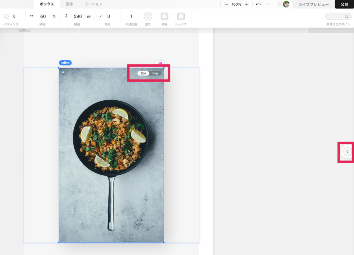Click the pink motion arrows icon
354x255 pixels.
point(160,63)
